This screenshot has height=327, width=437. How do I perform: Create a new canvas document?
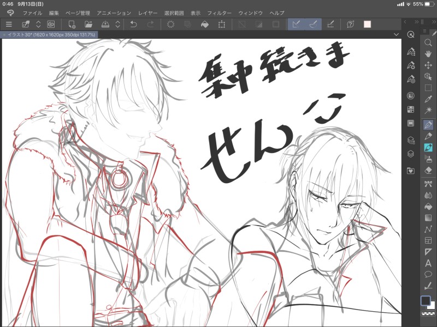pos(72,24)
